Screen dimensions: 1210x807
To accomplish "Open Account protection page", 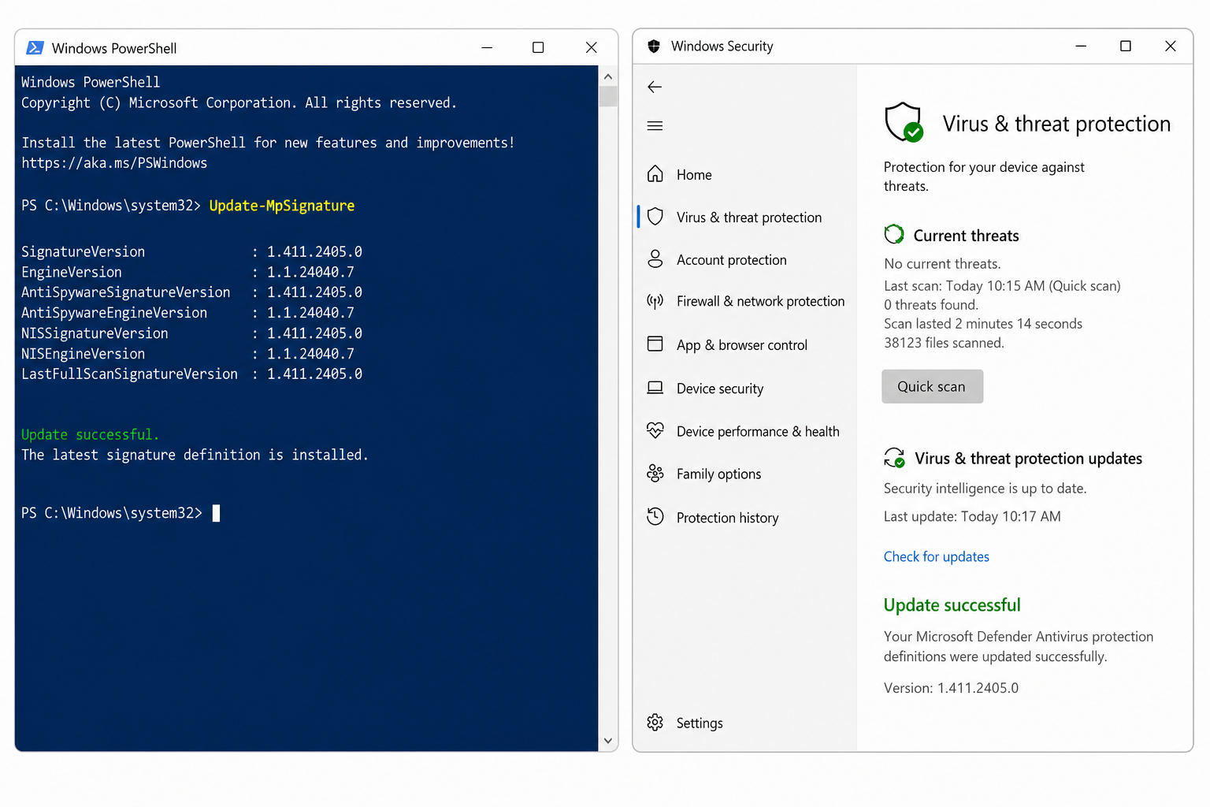I will 731,260.
